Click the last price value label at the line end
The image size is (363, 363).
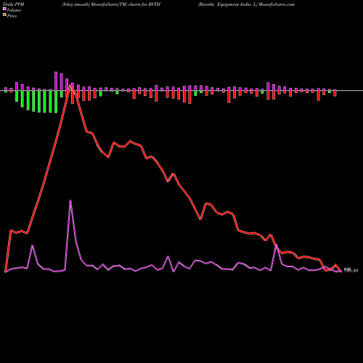click(x=351, y=270)
